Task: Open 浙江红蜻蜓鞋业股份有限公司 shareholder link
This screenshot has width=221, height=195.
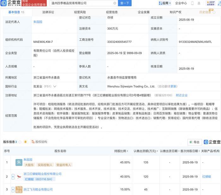Action: 42,174
